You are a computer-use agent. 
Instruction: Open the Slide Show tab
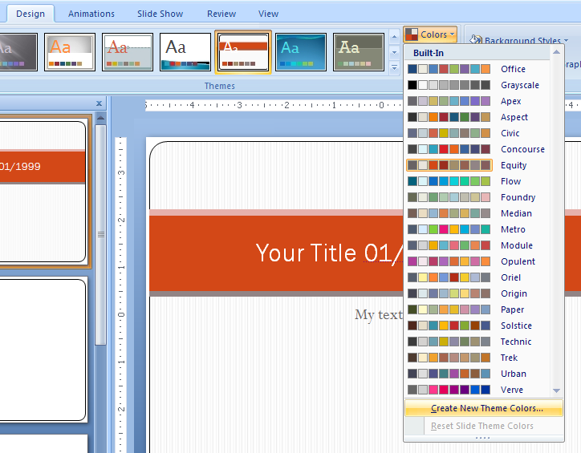(x=160, y=14)
